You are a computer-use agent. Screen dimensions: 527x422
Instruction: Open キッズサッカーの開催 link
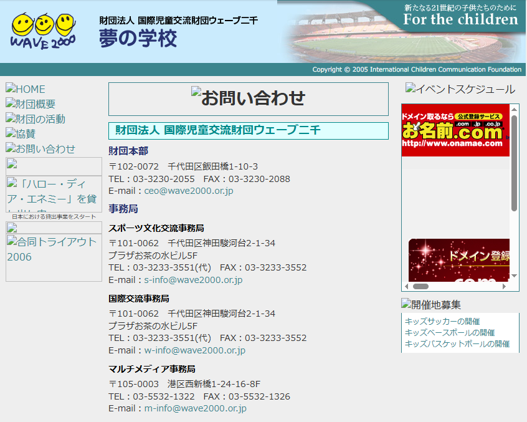(442, 322)
